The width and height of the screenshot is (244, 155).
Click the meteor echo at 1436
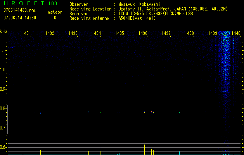tap(144, 112)
